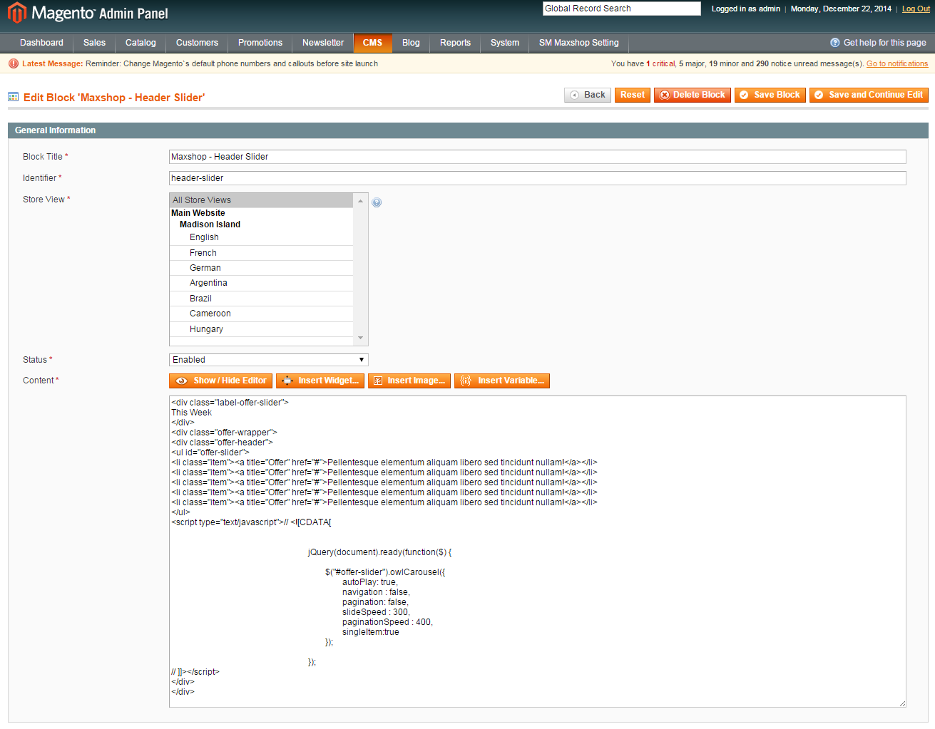Select German store view
This screenshot has width=935, height=729.
coord(261,268)
